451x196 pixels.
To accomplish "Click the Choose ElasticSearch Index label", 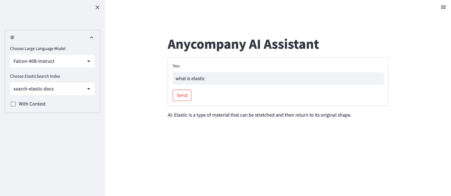I will click(x=35, y=76).
